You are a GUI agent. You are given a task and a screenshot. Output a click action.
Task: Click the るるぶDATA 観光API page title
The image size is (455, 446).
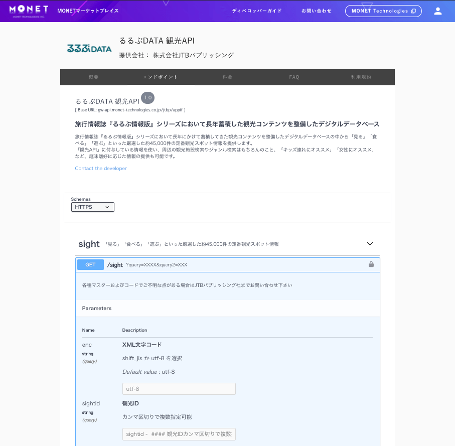click(x=157, y=41)
